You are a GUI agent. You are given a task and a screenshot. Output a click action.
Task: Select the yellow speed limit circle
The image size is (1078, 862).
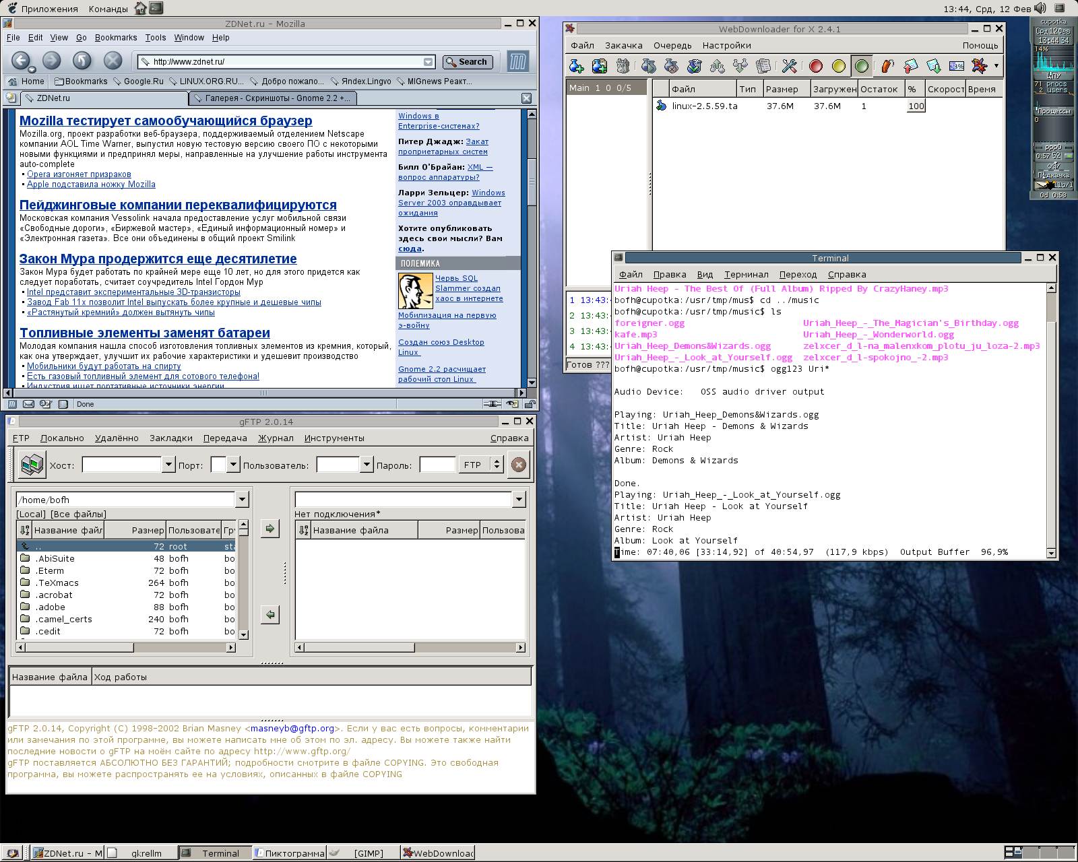pos(839,66)
